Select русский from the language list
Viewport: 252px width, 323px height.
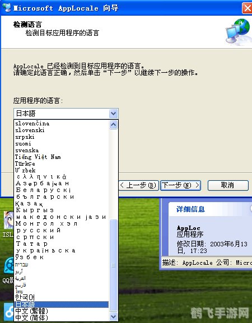(x=62, y=230)
